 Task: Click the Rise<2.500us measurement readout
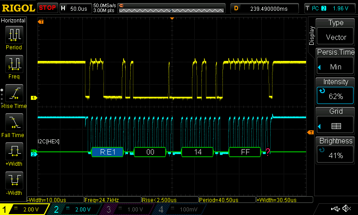(170, 200)
